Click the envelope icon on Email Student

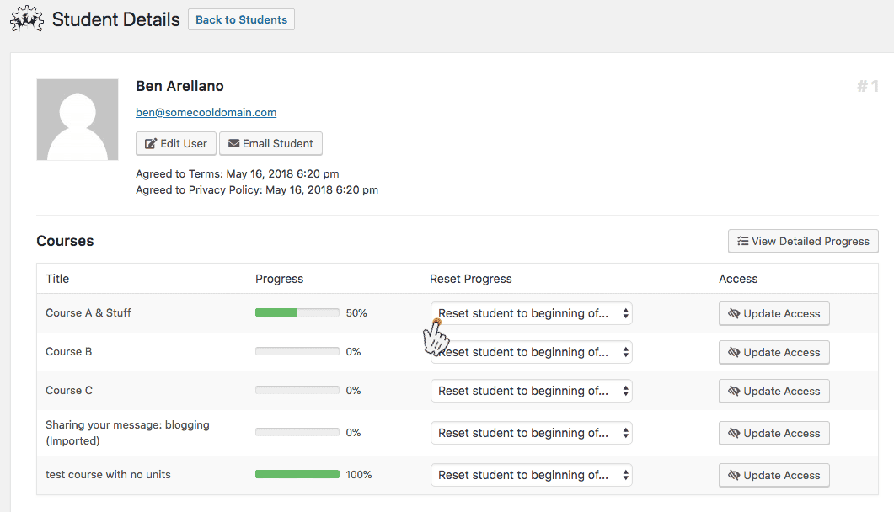[233, 143]
